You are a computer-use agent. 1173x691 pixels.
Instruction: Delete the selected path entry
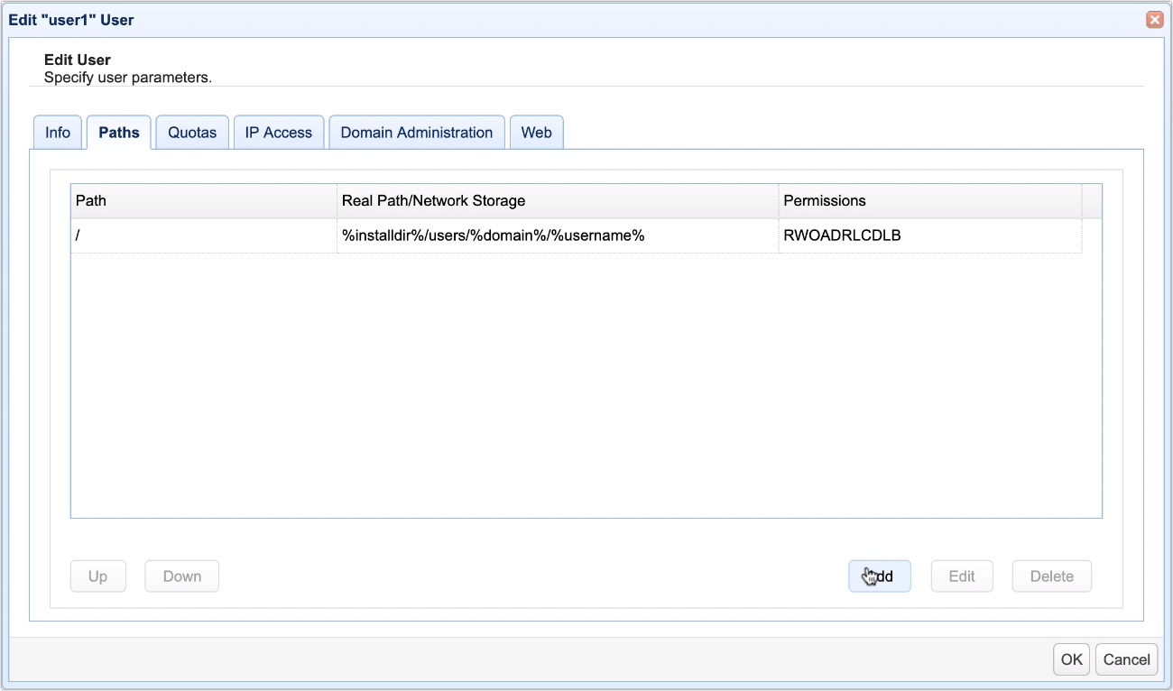tap(1051, 576)
